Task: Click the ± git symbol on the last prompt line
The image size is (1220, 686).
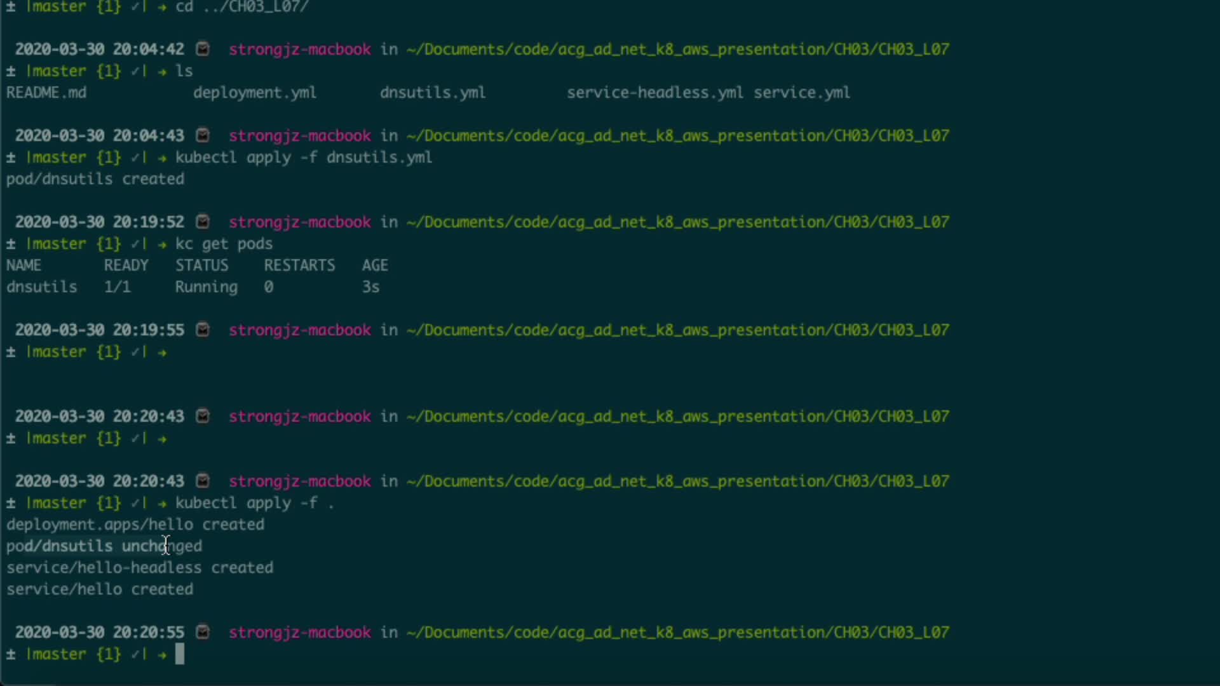Action: coord(11,654)
